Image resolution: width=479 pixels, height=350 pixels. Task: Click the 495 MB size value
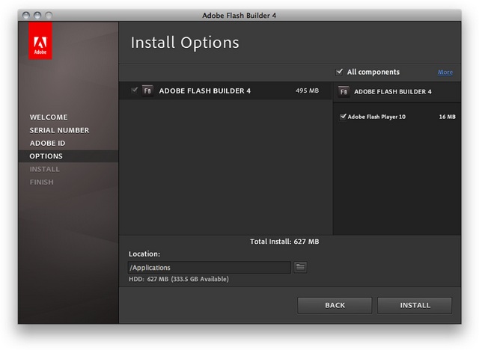307,90
